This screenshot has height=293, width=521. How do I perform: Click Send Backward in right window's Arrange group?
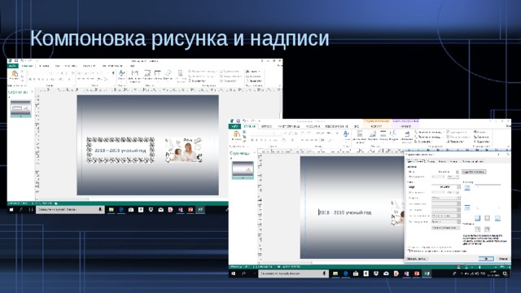tap(428, 137)
